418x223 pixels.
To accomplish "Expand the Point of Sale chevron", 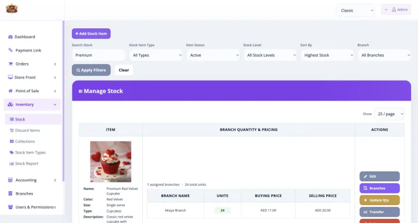I will pyautogui.click(x=55, y=91).
